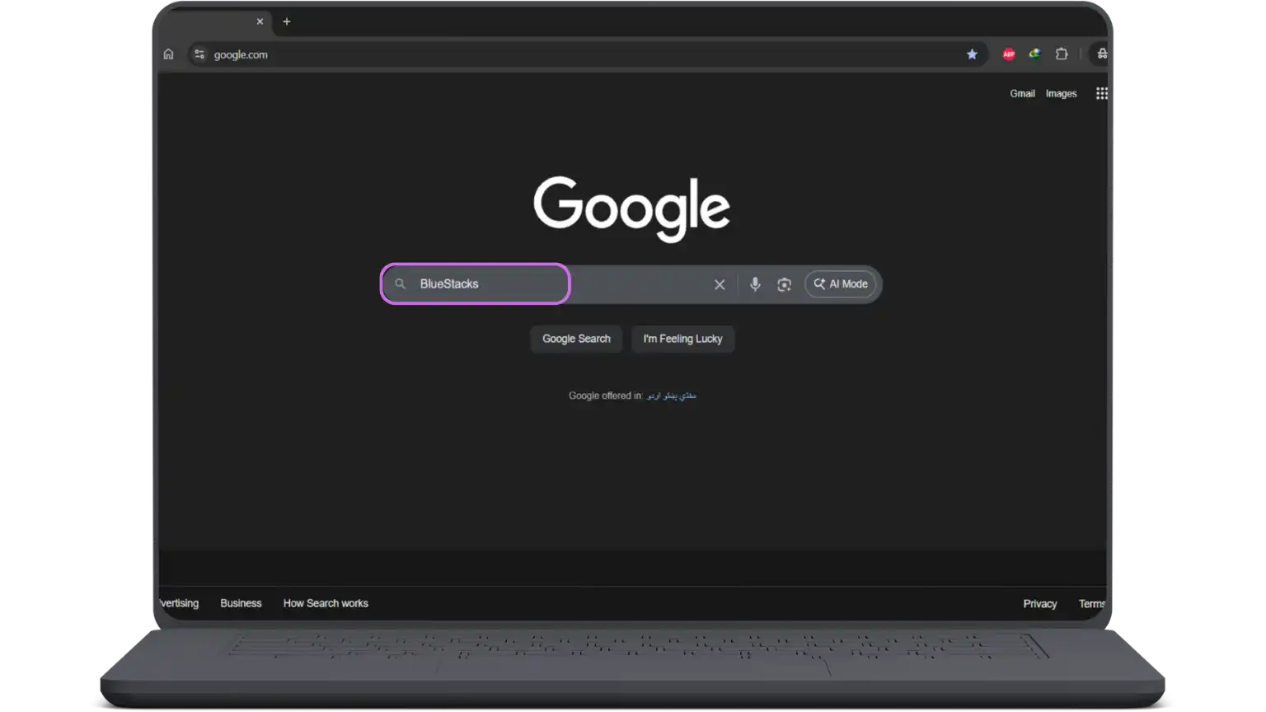Click the browser home icon
The image size is (1266, 712).
[x=168, y=54]
